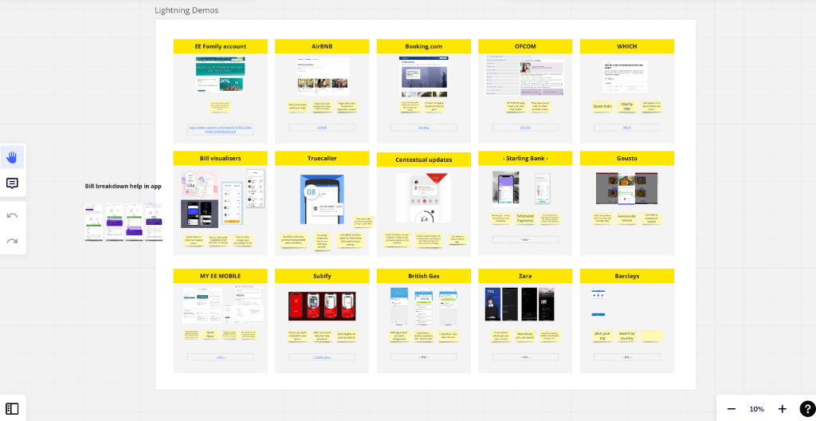
Task: Redo the last action
Action: pyautogui.click(x=13, y=241)
